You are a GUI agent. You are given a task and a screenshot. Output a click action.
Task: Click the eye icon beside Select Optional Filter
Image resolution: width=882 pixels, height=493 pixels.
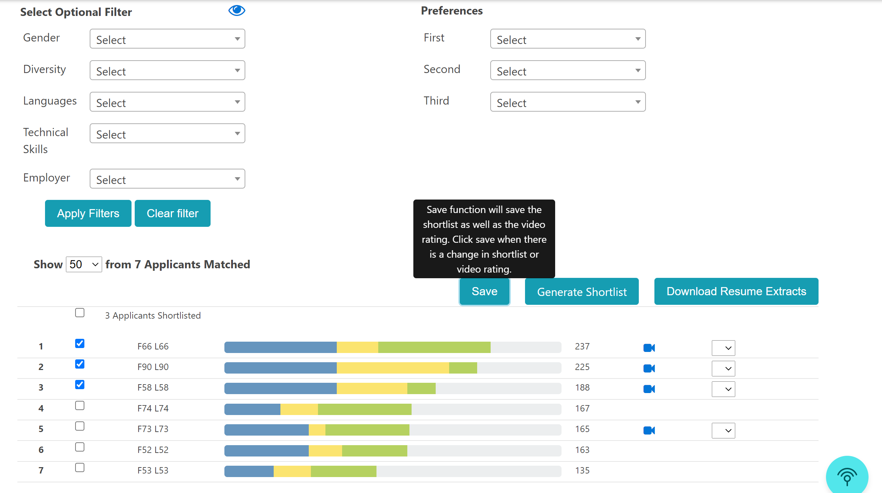click(236, 11)
